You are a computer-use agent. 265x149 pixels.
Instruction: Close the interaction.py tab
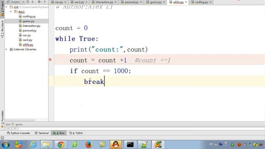point(116,2)
